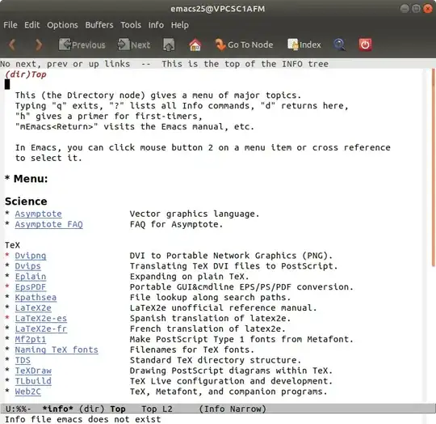The width and height of the screenshot is (436, 424).
Task: Open the Dvipng manual link
Action: tap(31, 256)
